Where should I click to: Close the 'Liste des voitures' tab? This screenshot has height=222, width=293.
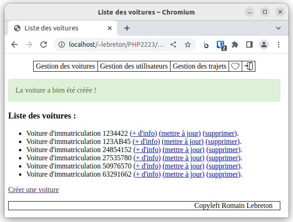pos(110,28)
